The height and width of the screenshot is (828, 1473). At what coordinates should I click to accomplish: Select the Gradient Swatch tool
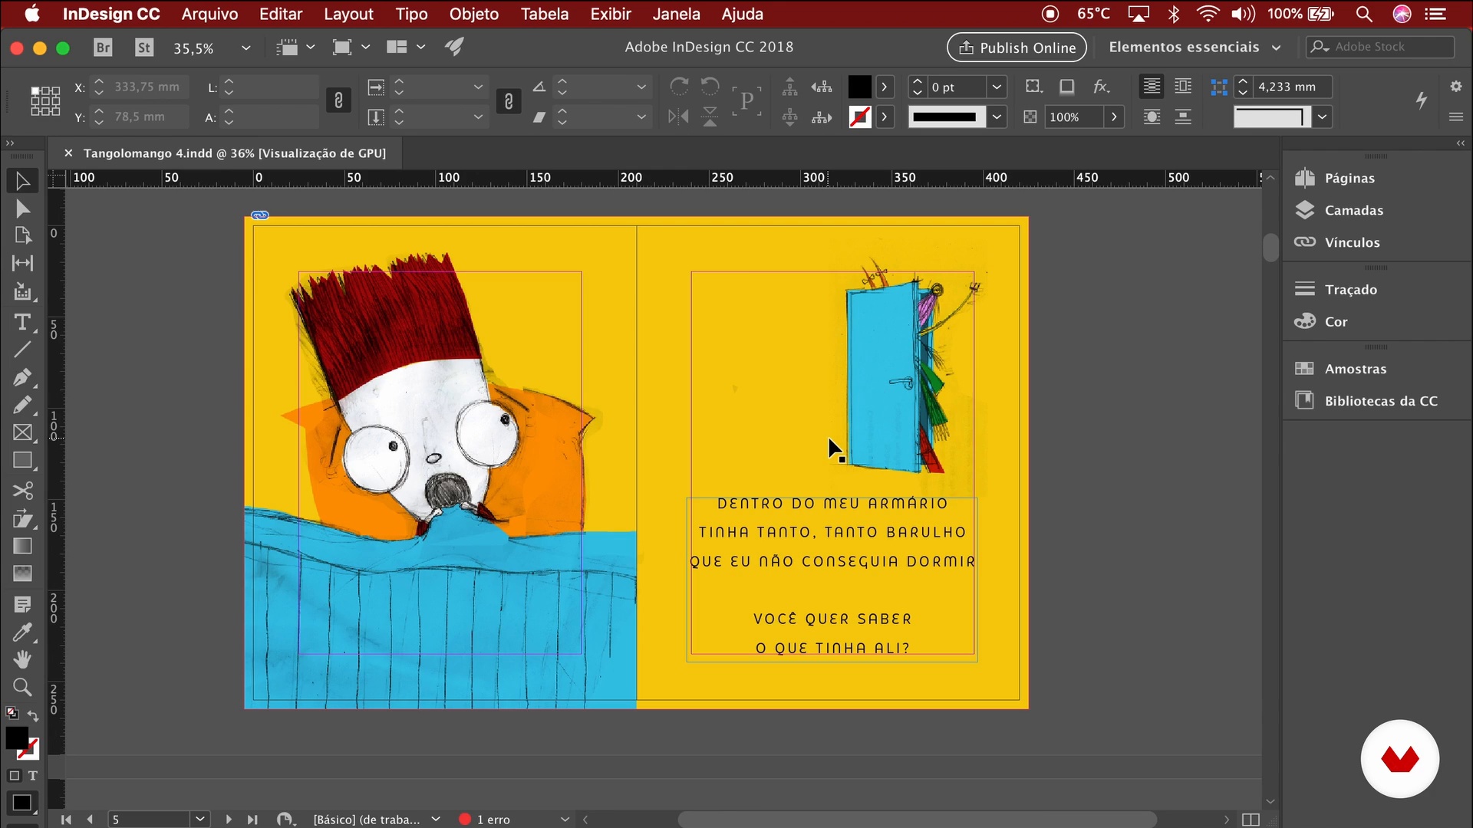(x=22, y=546)
